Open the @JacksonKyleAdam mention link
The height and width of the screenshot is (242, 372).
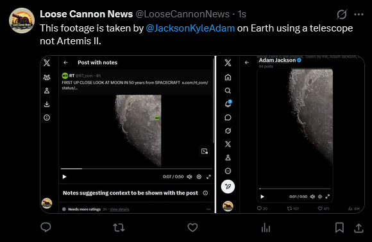tap(190, 28)
